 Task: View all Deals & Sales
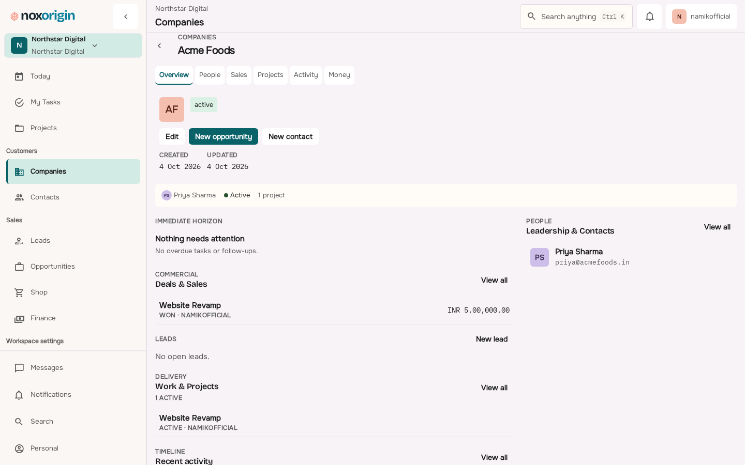(494, 280)
